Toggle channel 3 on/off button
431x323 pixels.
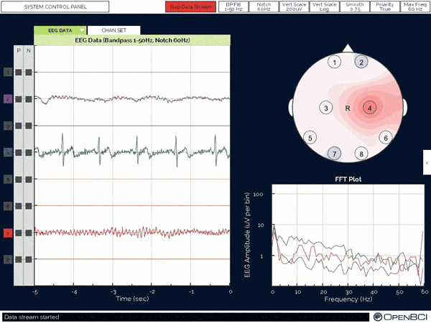click(8, 126)
